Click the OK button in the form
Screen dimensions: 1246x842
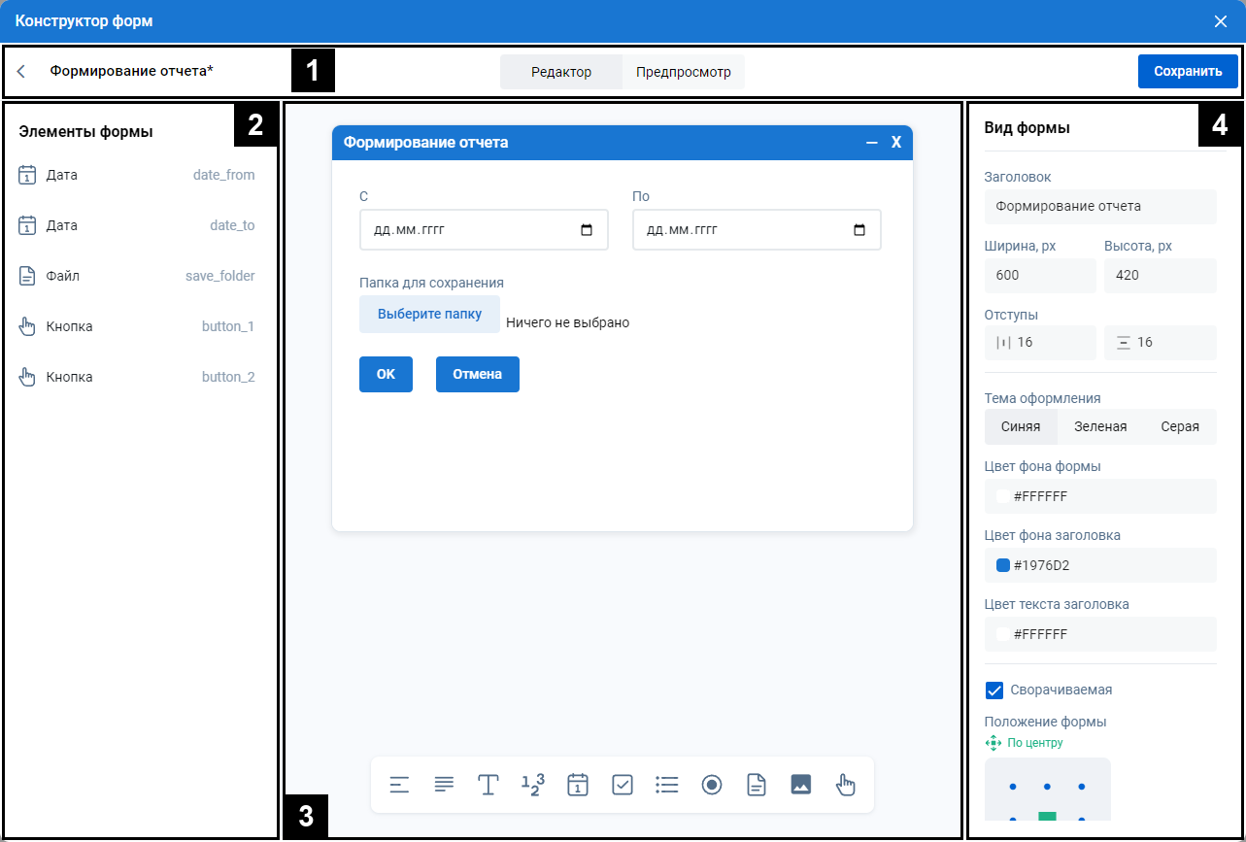click(x=386, y=374)
